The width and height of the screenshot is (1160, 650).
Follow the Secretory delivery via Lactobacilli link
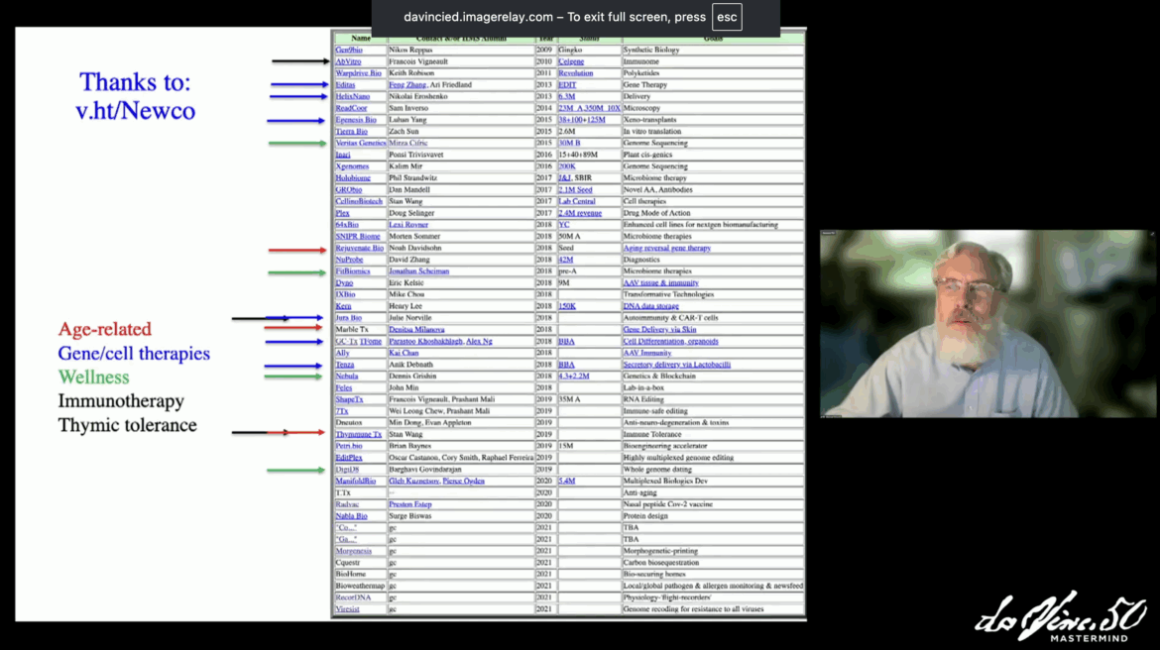coord(677,365)
